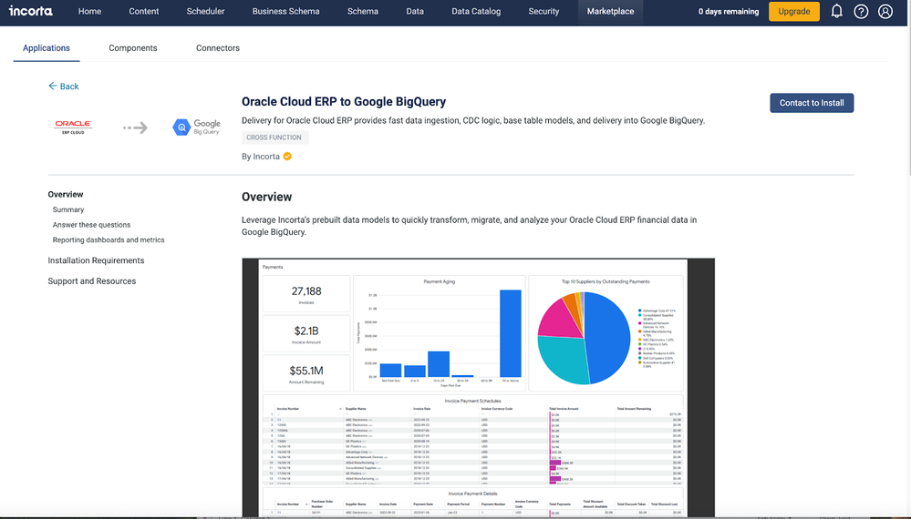Image resolution: width=911 pixels, height=519 pixels.
Task: Jump to Reporting dashboards and metrics
Action: point(109,239)
